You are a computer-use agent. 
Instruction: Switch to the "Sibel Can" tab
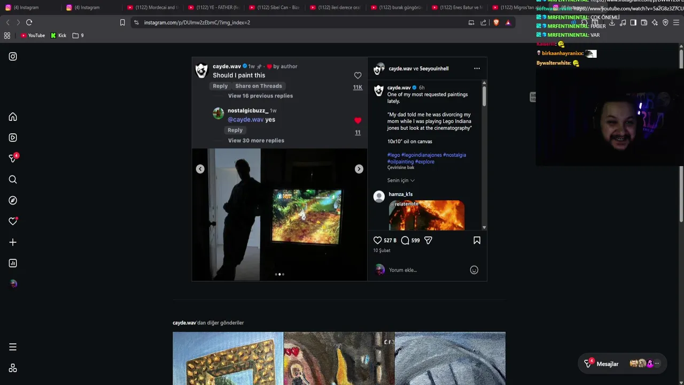point(274,7)
